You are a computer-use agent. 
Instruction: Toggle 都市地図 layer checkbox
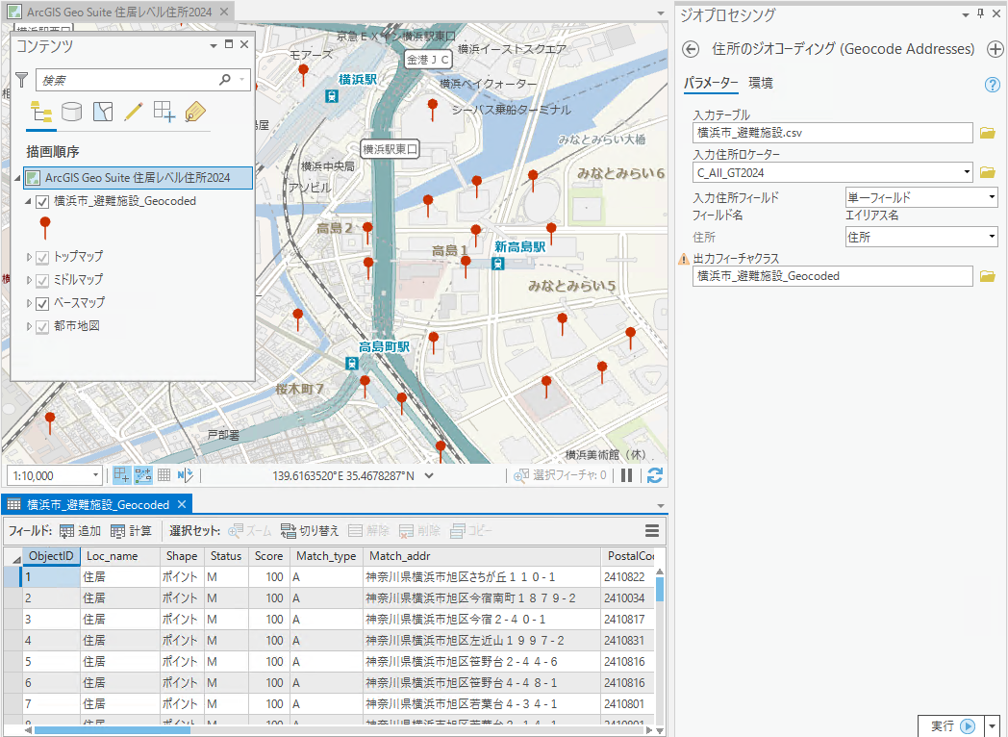(x=42, y=327)
